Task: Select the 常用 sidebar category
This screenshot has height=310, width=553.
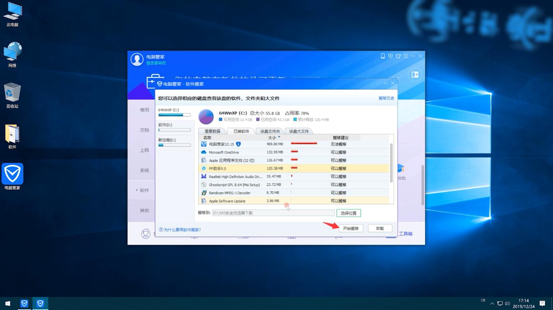Action: [144, 110]
